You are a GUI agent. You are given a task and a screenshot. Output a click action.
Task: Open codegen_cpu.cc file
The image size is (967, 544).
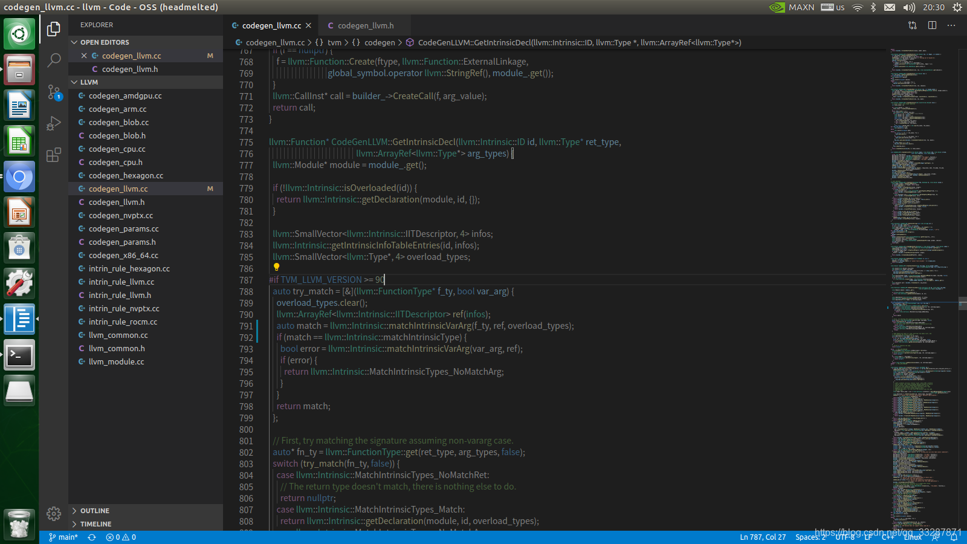(146, 149)
